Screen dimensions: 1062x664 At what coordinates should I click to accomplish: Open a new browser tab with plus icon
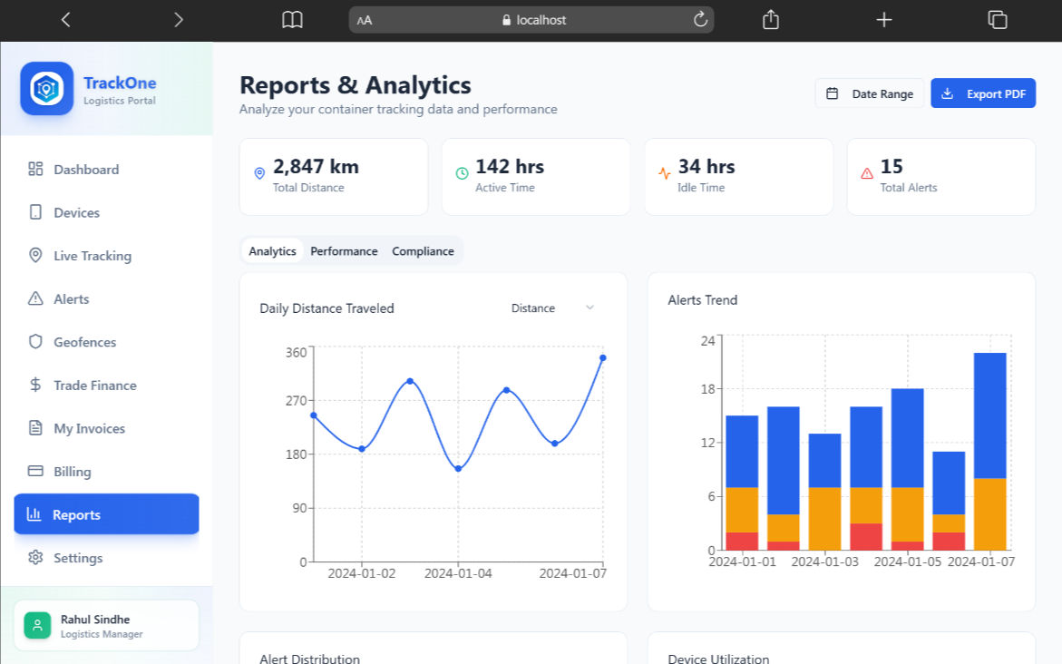[x=884, y=20]
